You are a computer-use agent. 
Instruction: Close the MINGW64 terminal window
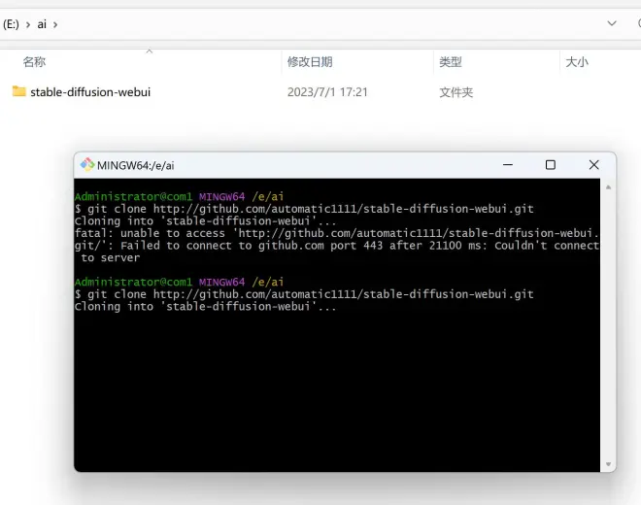tap(594, 165)
